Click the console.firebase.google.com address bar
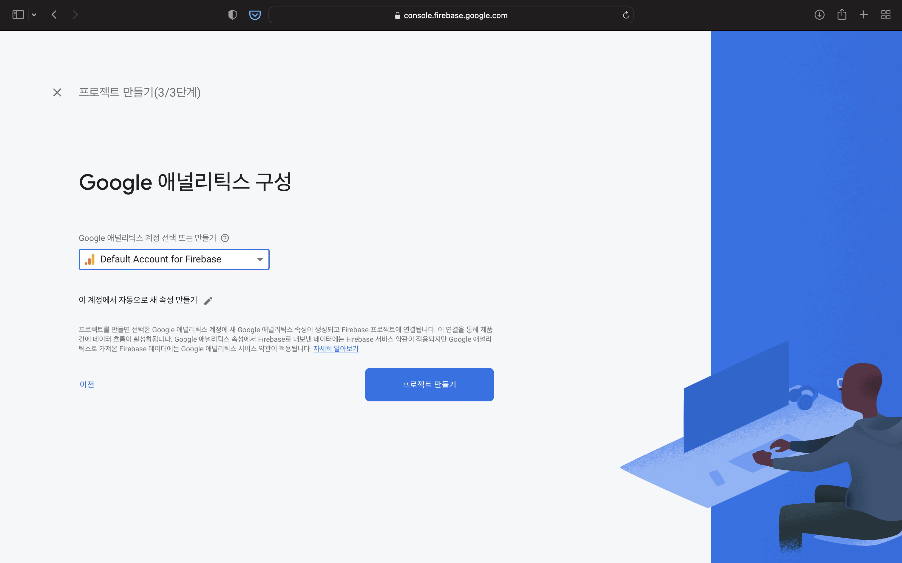This screenshot has height=563, width=902. tap(451, 15)
